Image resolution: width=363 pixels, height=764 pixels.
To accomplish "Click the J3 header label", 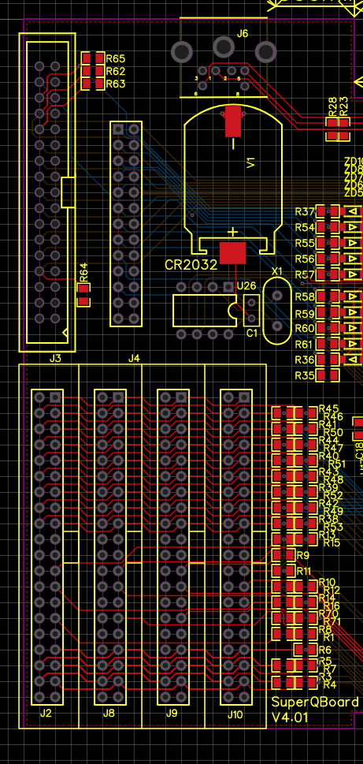I will pyautogui.click(x=55, y=359).
